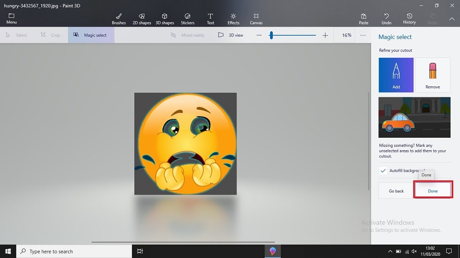Choose the Add refine tool
The width and height of the screenshot is (460, 258).
[396, 75]
